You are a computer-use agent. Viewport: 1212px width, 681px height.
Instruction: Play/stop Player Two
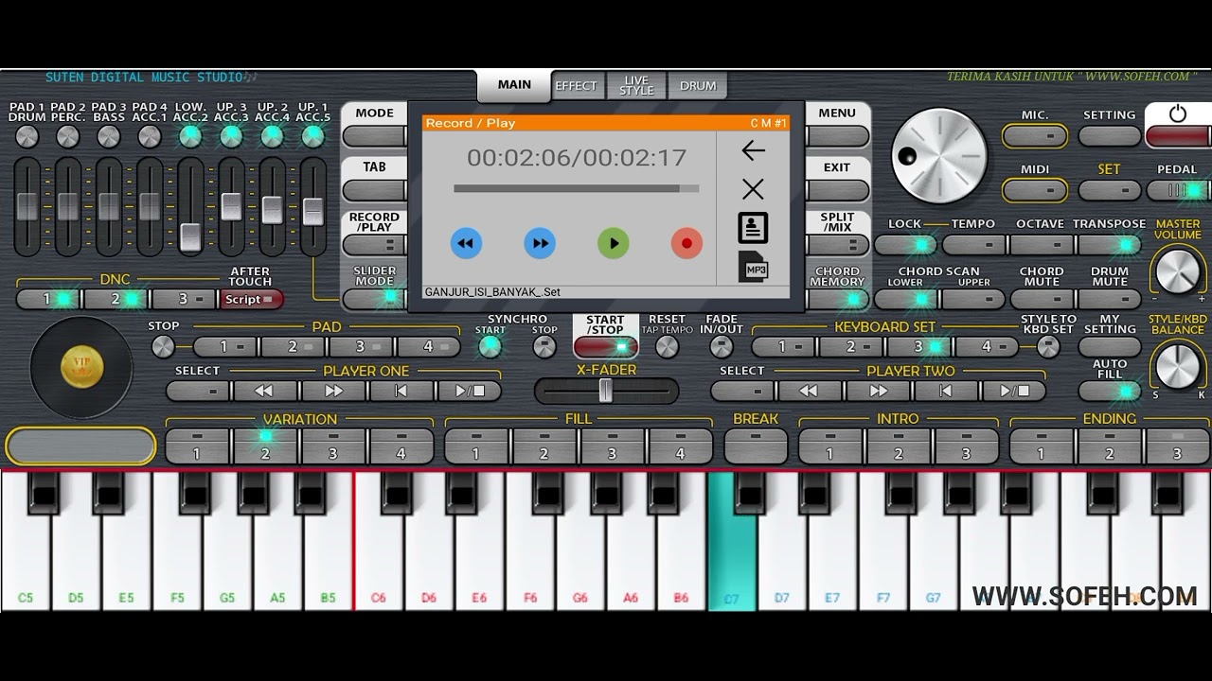pyautogui.click(x=1013, y=391)
